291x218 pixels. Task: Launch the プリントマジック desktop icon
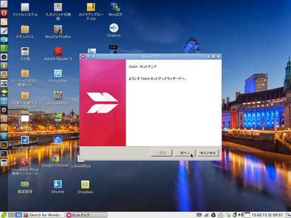58,121
